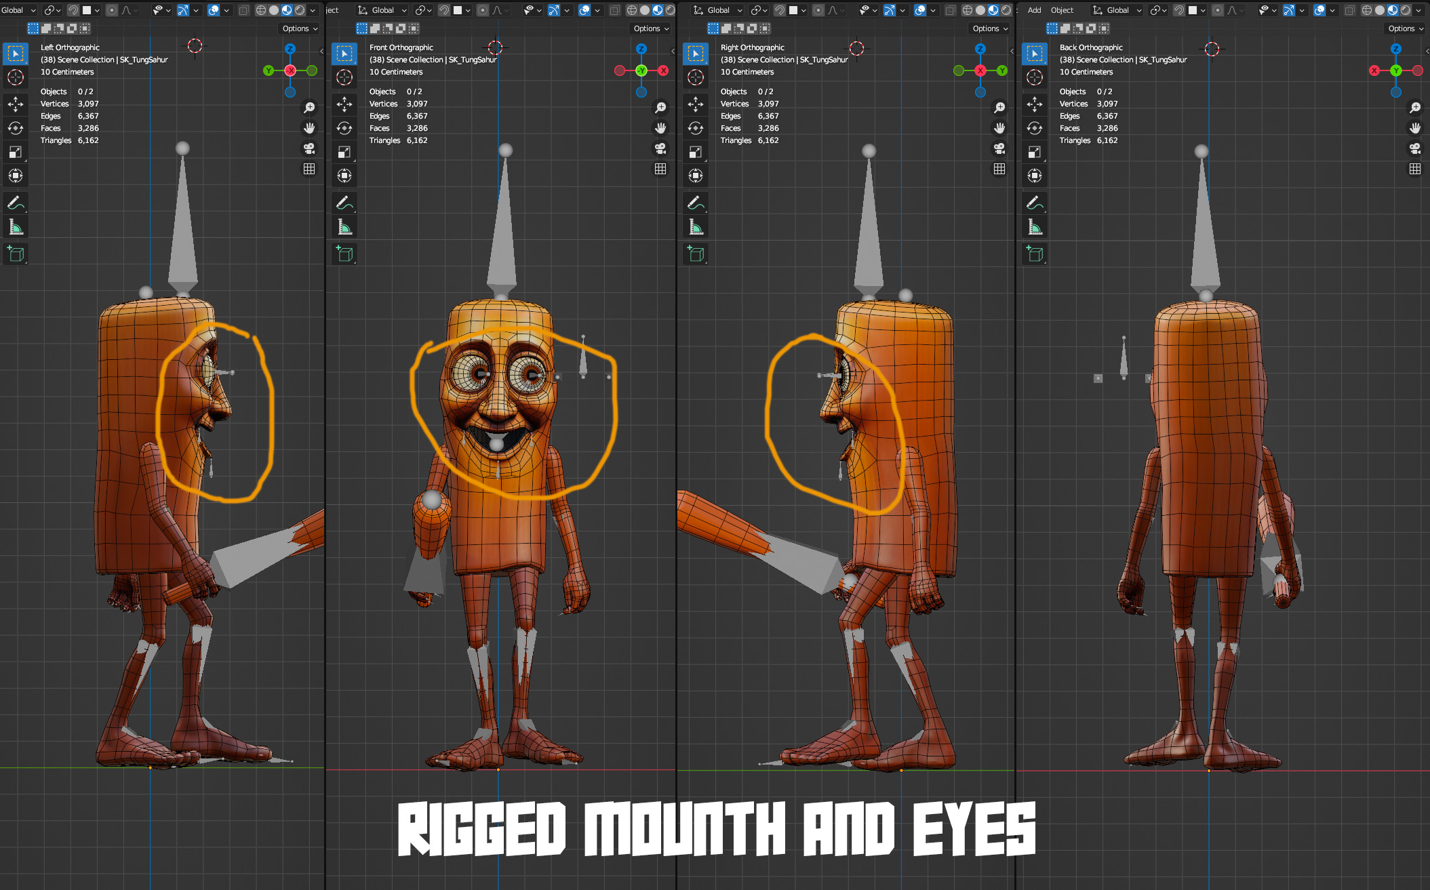Open Options dropdown in Front Orthographic viewport

[651, 28]
